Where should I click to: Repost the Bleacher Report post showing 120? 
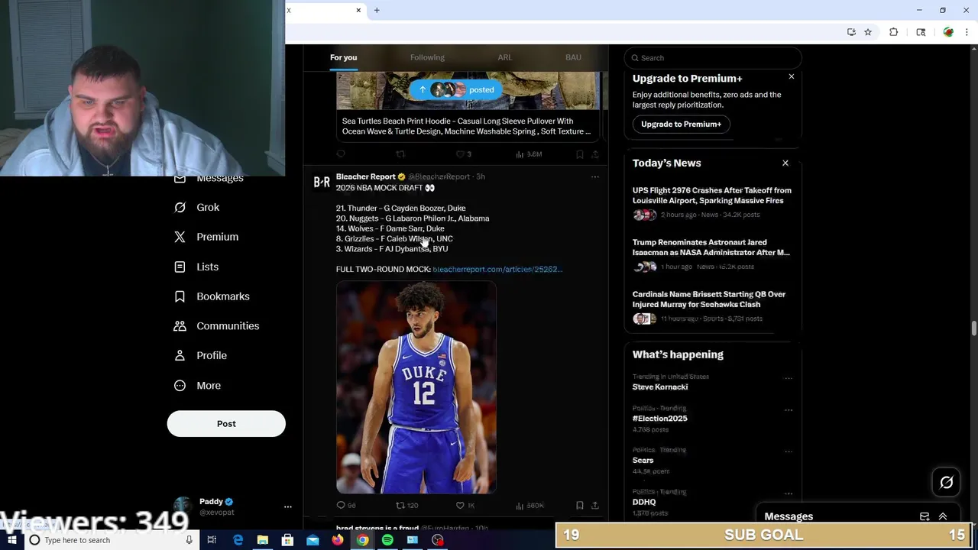[400, 505]
